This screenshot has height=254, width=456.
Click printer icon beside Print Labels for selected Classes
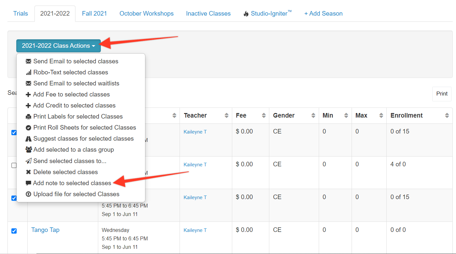28,117
